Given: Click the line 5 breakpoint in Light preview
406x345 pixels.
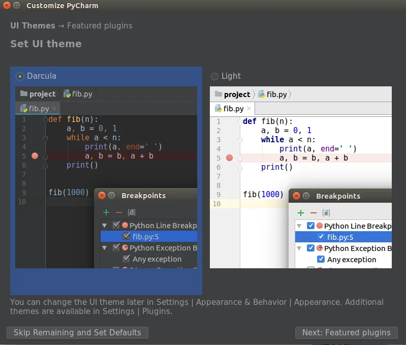Looking at the screenshot, I should [229, 158].
